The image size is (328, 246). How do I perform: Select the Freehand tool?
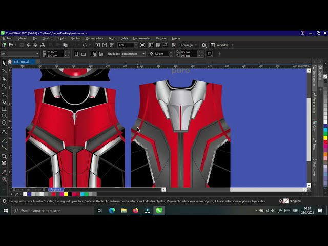4,95
